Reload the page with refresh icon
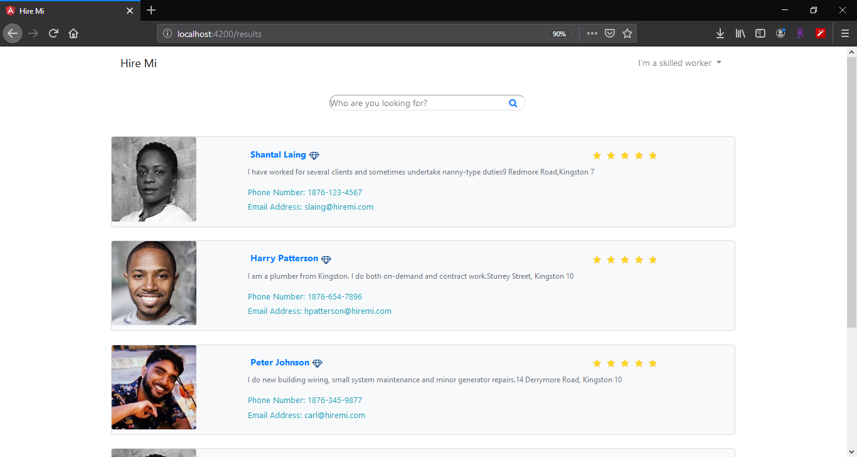The image size is (857, 457). tap(53, 33)
